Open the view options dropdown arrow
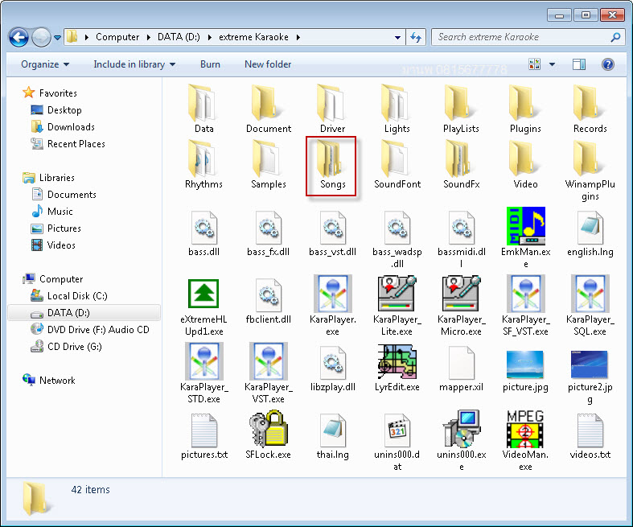This screenshot has height=527, width=633. pyautogui.click(x=552, y=64)
